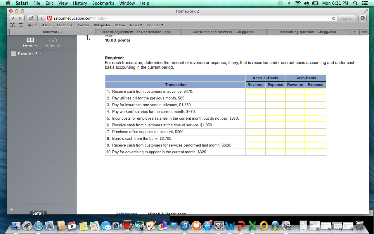Image resolution: width=374 pixels, height=234 pixels.
Task: Open the Wi-Fi status menu icon
Action: point(297,3)
